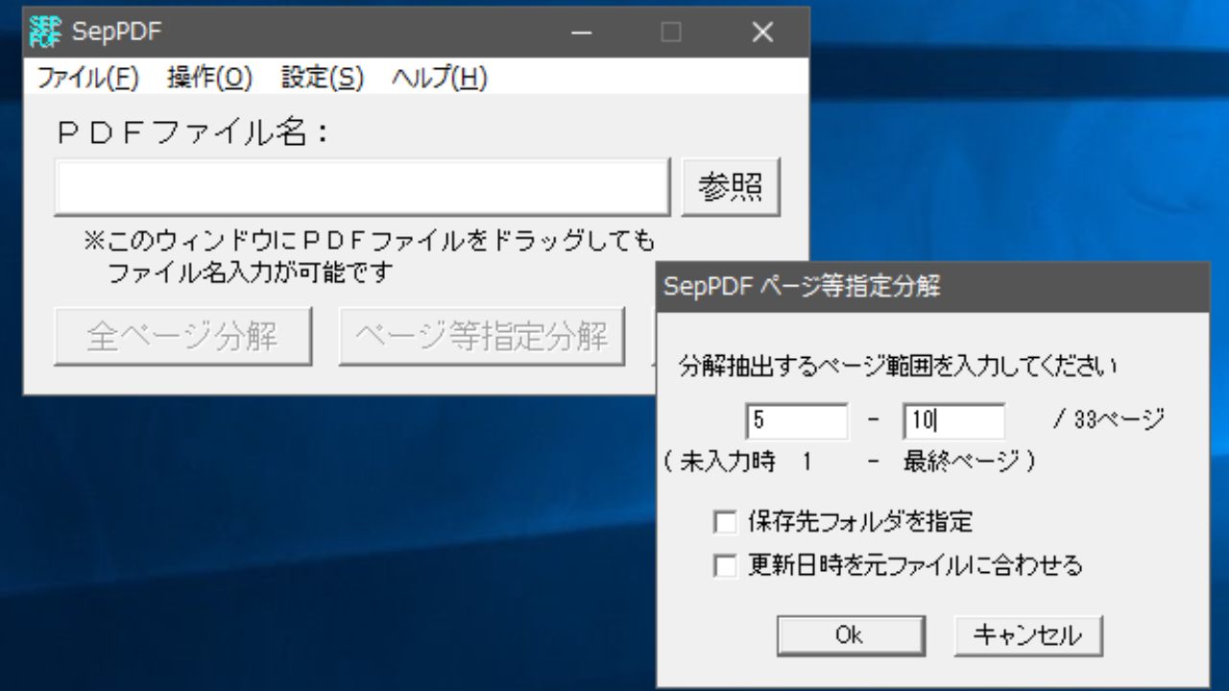The image size is (1229, 691).
Task: Open the 設定(S) menu
Action: coord(323,79)
